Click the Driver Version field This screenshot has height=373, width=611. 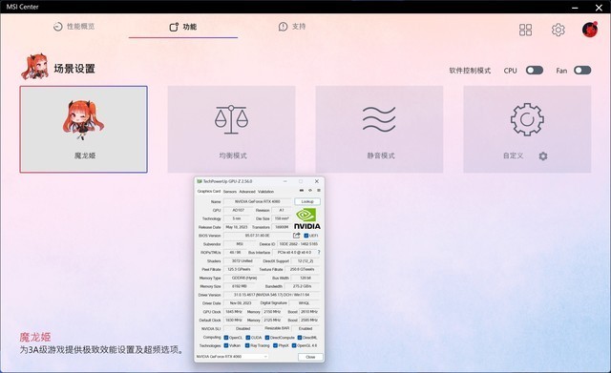tap(271, 295)
